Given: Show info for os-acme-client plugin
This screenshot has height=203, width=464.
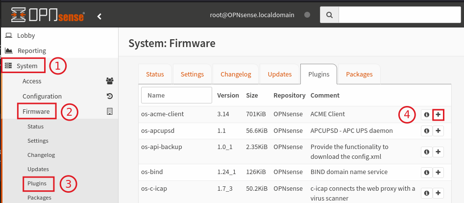Looking at the screenshot, I should [x=426, y=114].
